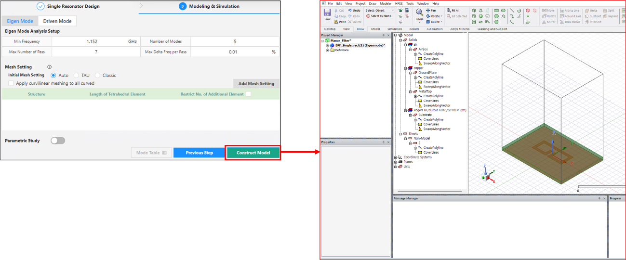This screenshot has width=626, height=260.
Task: Toggle the Parametric Study switch
Action: (58, 141)
